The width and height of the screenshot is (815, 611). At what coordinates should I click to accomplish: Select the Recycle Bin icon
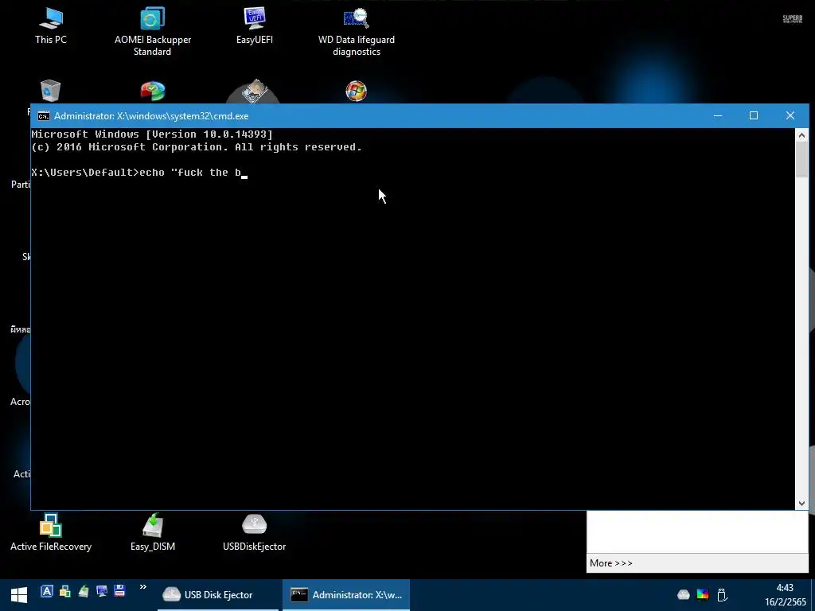[50, 91]
